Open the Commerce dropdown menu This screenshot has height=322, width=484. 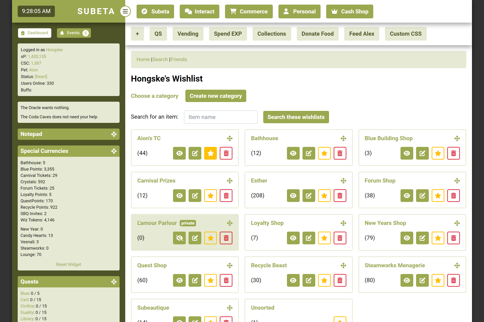tap(249, 11)
